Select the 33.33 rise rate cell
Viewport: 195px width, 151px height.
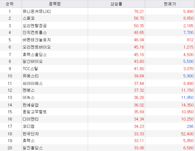[x=139, y=134]
